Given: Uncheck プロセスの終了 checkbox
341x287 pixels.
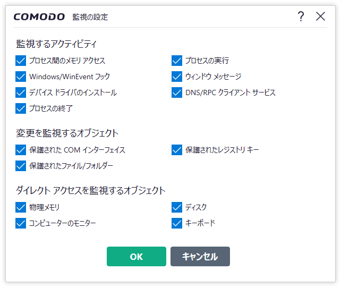Looking at the screenshot, I should point(21,108).
